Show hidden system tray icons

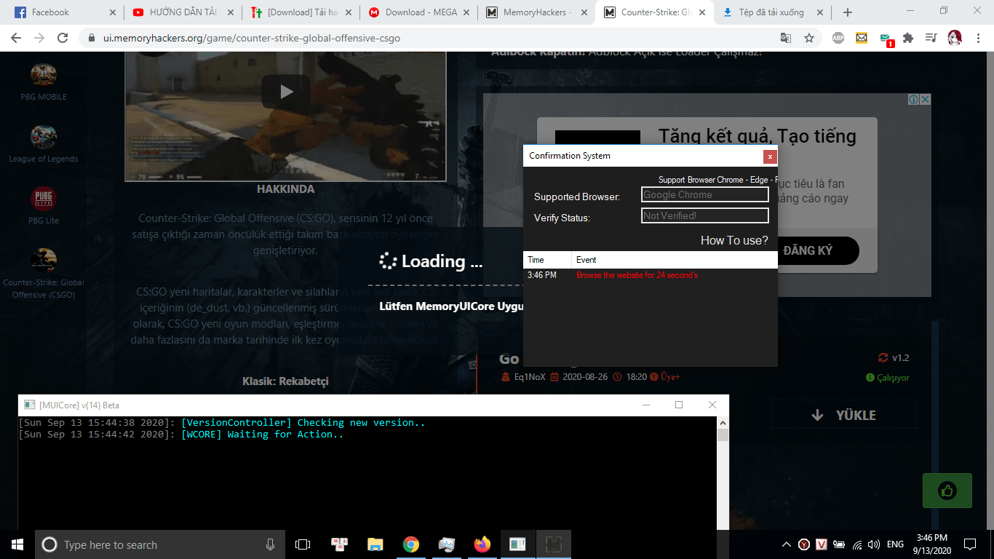(x=787, y=544)
